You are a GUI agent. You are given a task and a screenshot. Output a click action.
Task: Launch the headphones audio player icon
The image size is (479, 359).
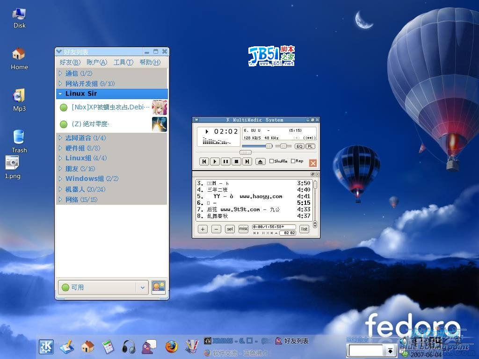(x=129, y=346)
